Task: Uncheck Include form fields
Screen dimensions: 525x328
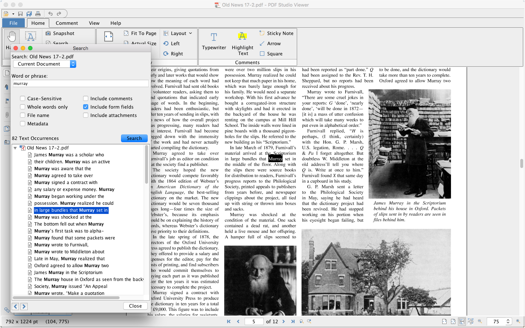Action: 86,107
